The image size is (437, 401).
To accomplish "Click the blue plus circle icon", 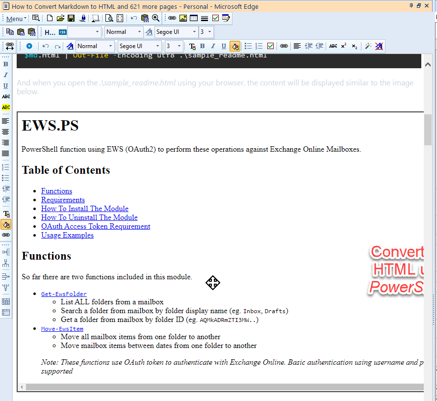I will pyautogui.click(x=29, y=46).
